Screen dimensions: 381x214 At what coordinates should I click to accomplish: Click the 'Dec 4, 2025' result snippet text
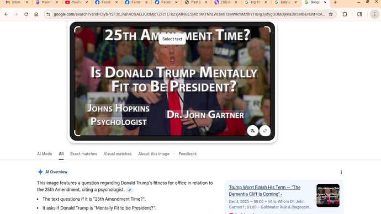click(x=270, y=204)
